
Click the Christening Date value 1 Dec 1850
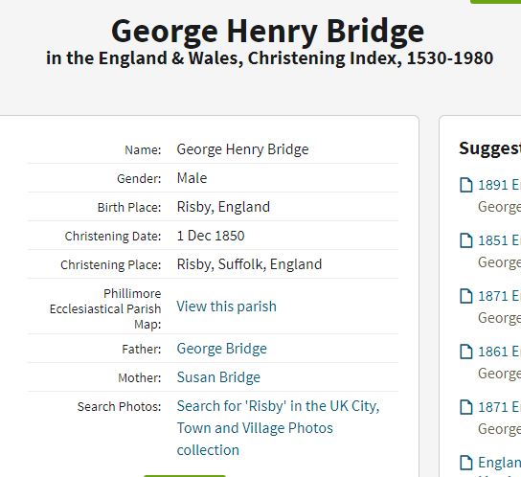[x=211, y=236]
